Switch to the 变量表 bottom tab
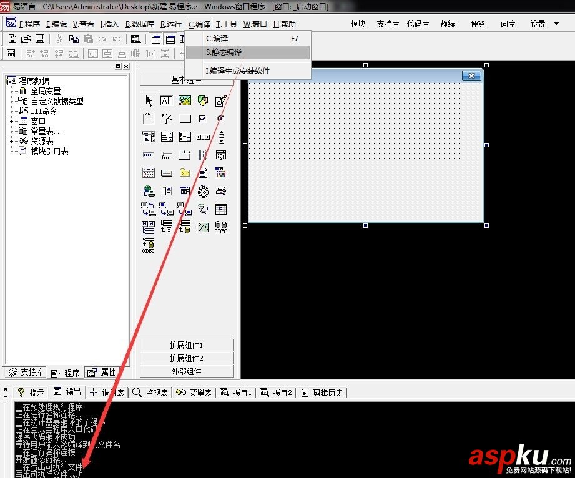This screenshot has width=575, height=478. [x=194, y=393]
